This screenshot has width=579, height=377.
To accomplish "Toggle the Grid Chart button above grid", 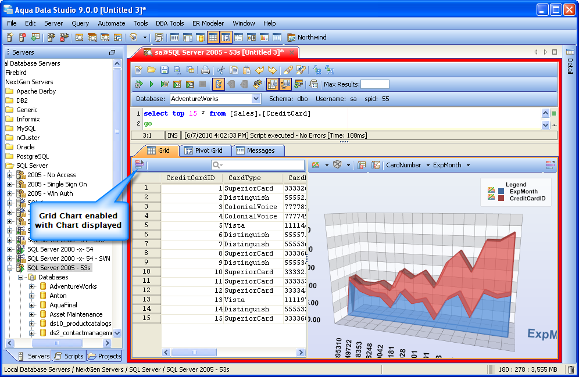I will [x=139, y=165].
